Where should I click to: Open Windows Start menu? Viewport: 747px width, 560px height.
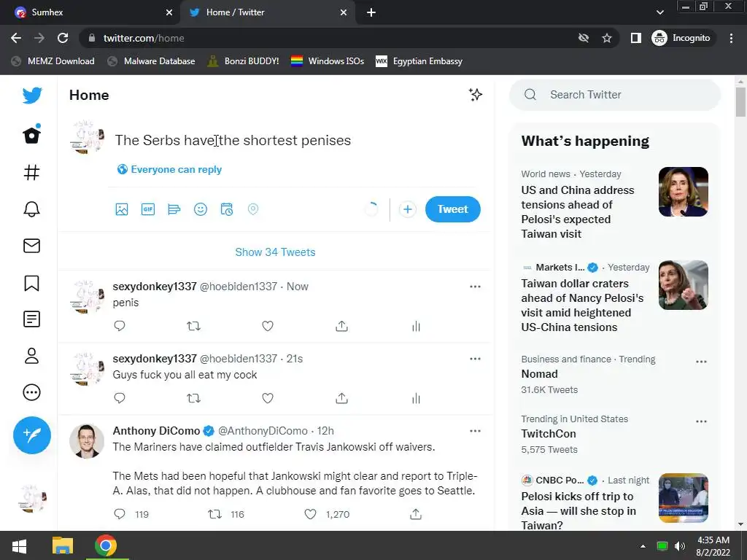click(19, 545)
